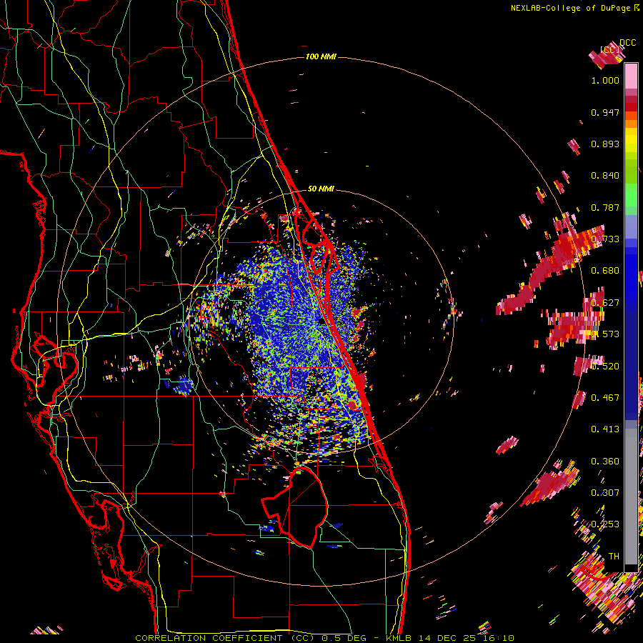
Task: Click the 0.680 scale value
Action: pyautogui.click(x=605, y=271)
